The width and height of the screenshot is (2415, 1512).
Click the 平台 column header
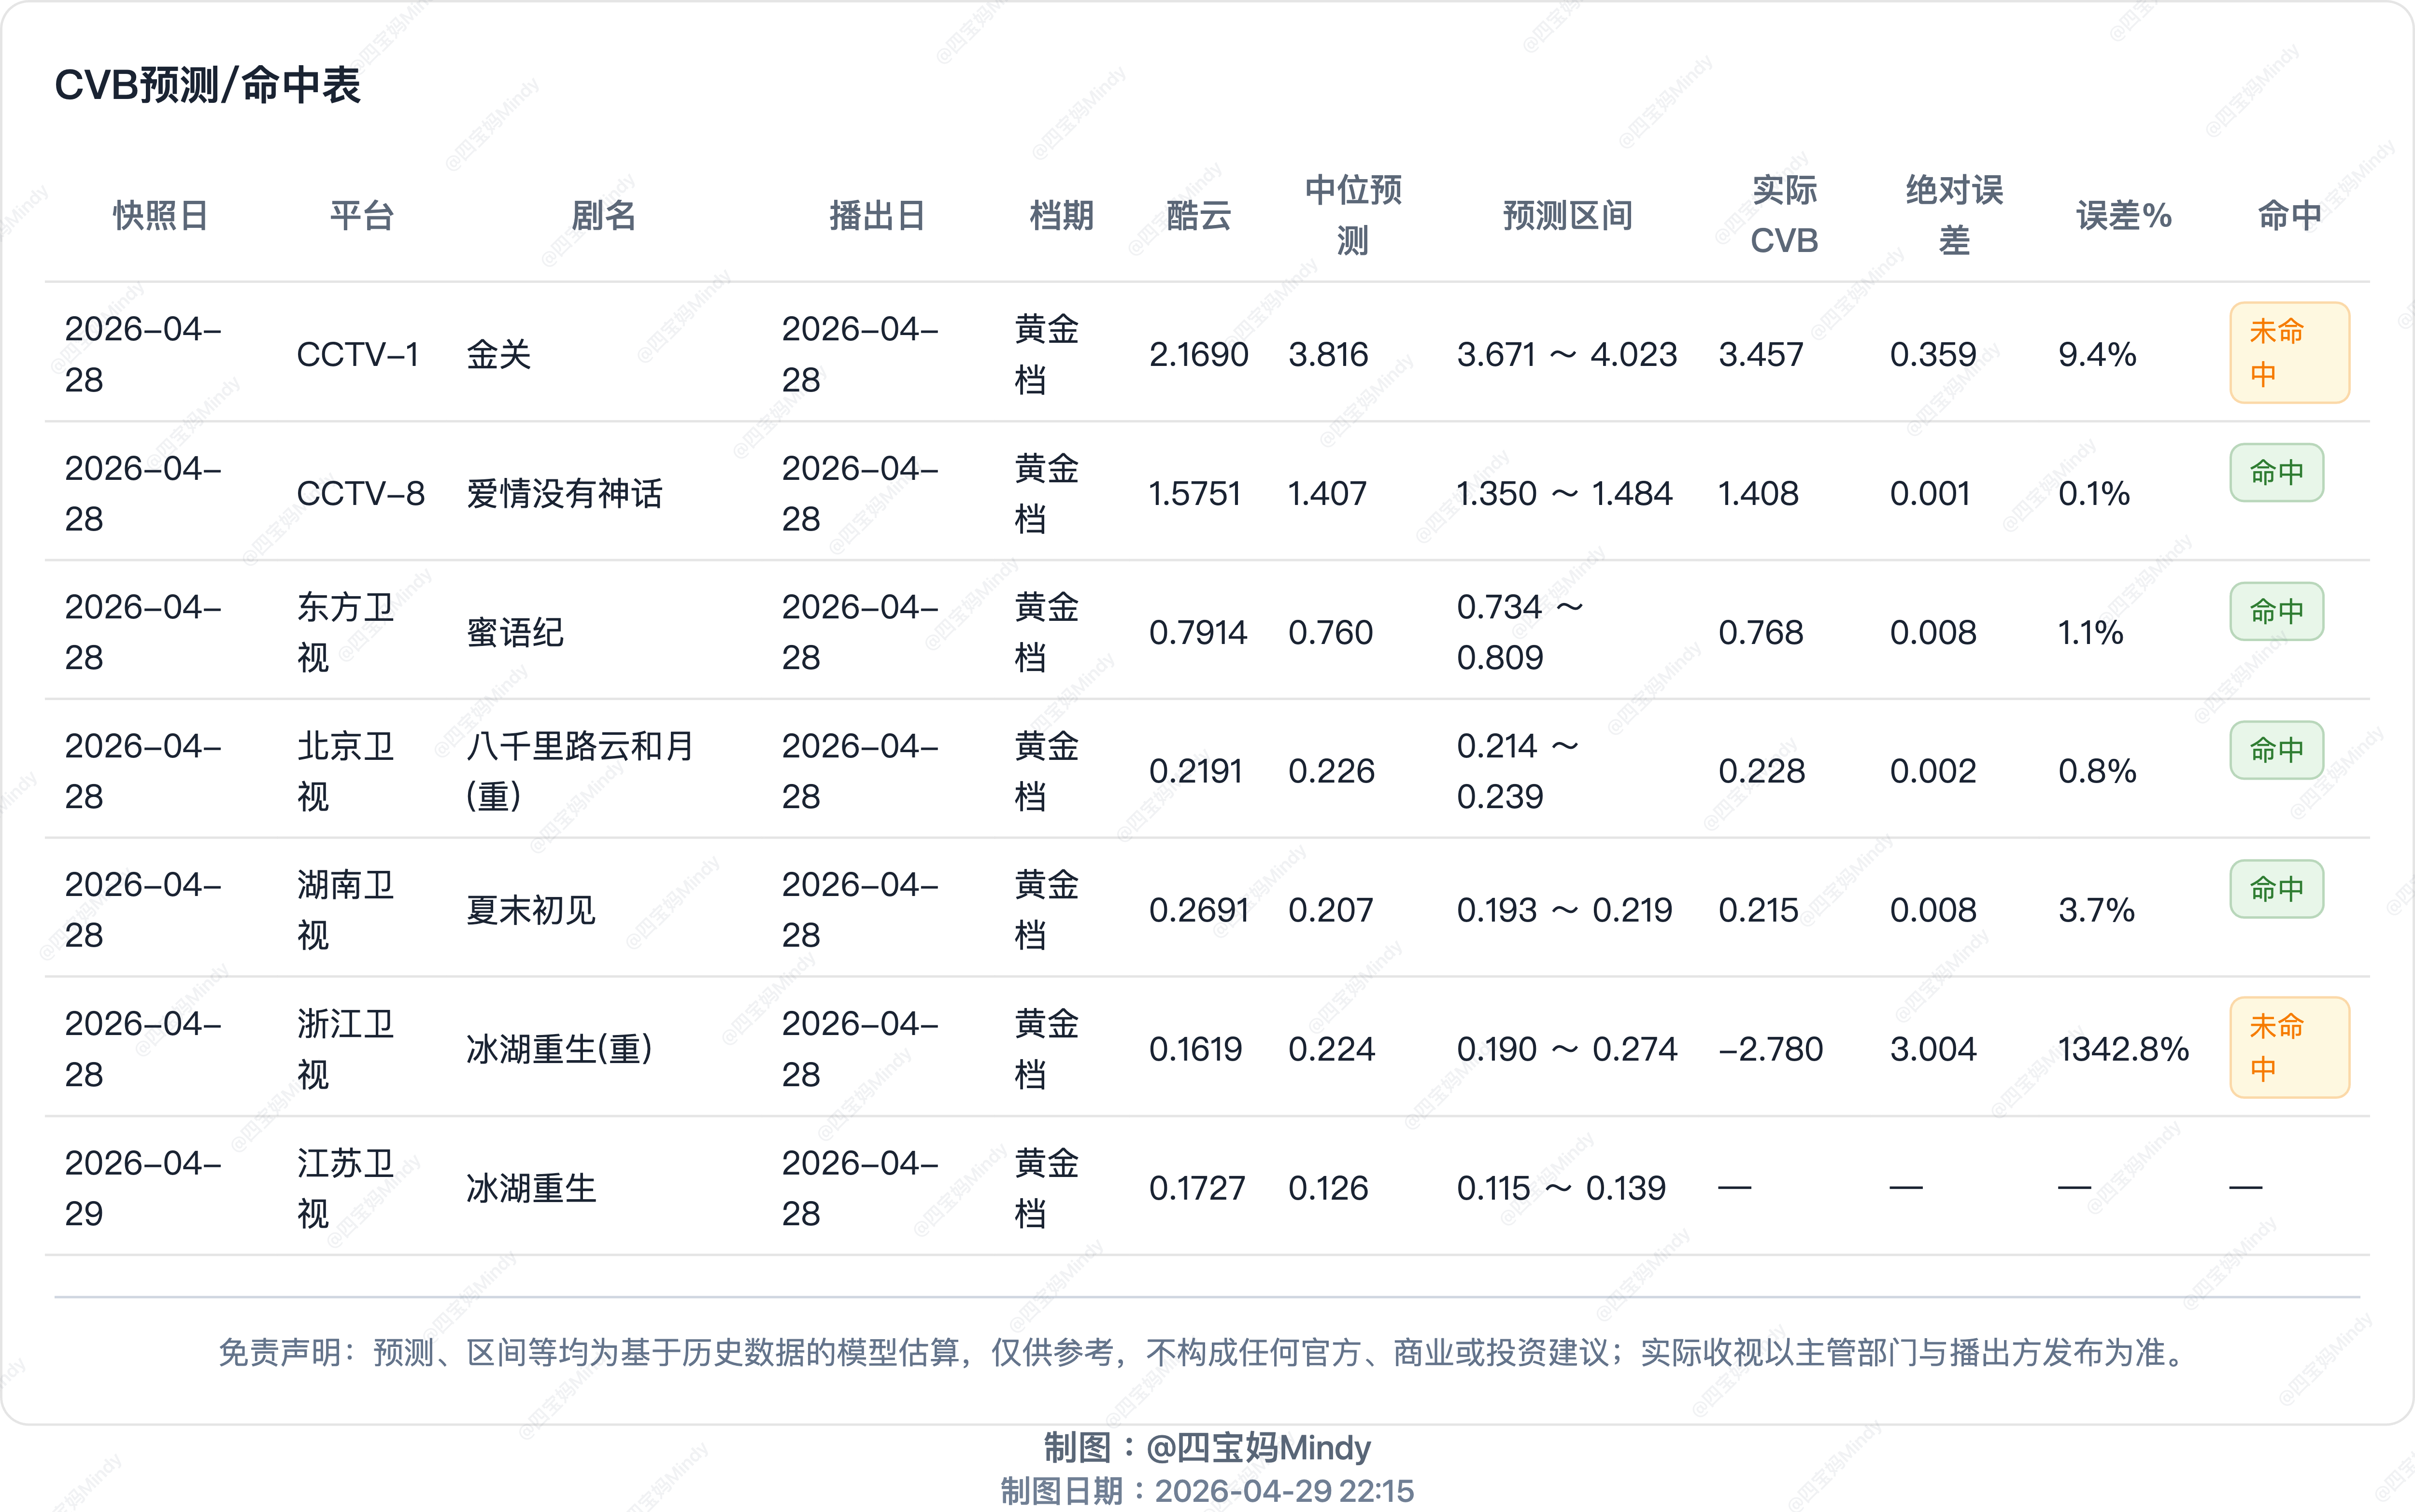click(362, 215)
